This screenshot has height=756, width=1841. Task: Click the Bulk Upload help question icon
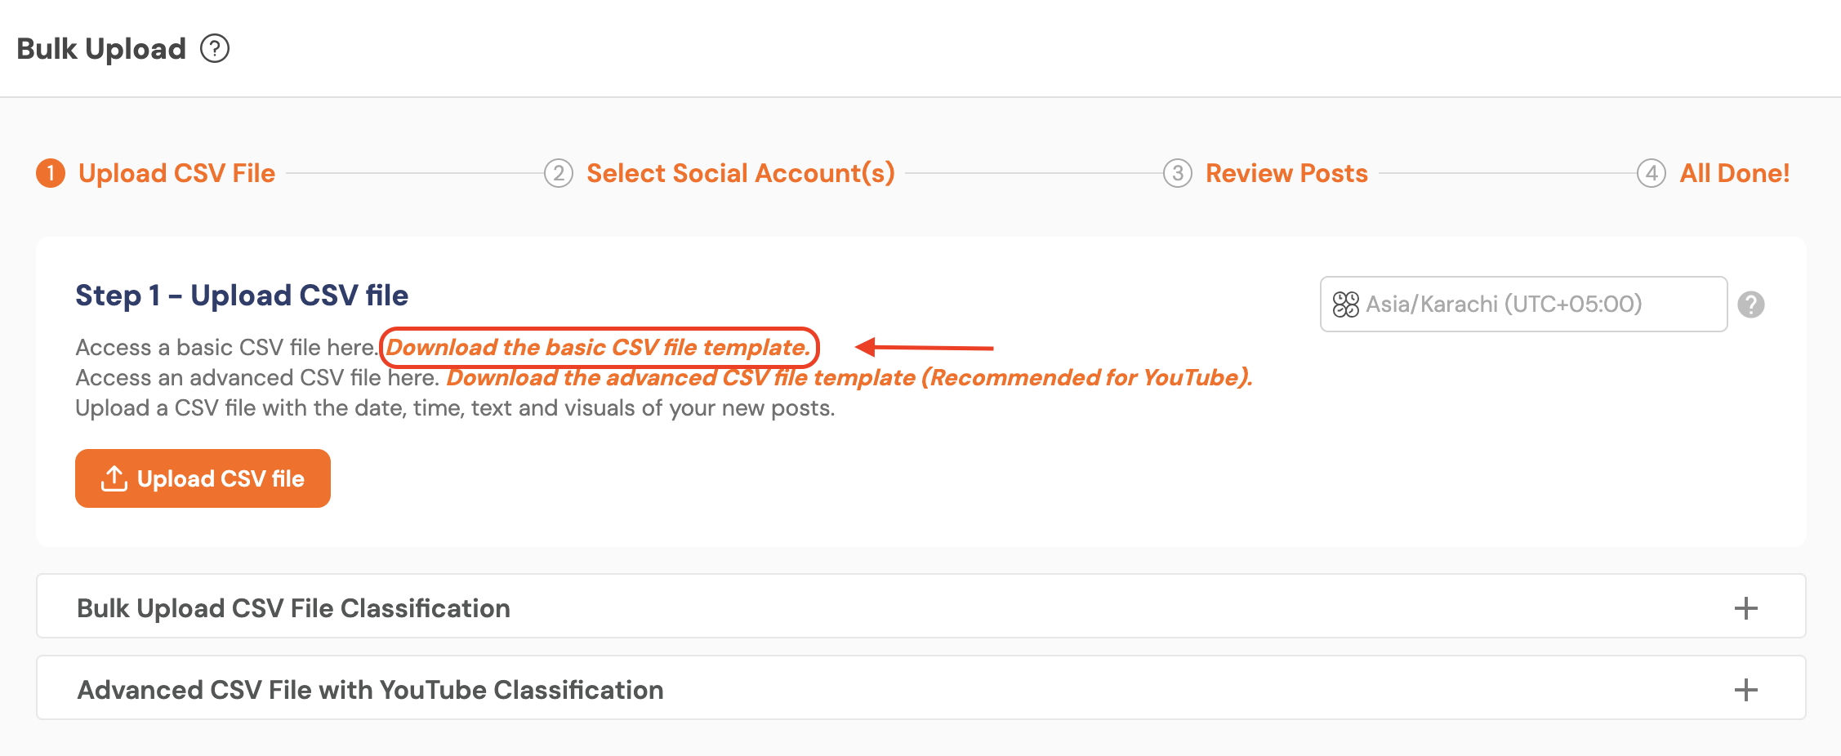point(215,49)
